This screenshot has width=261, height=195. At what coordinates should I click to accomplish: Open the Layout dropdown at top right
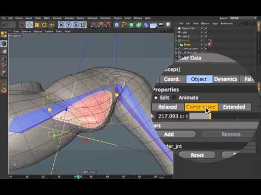click(243, 18)
